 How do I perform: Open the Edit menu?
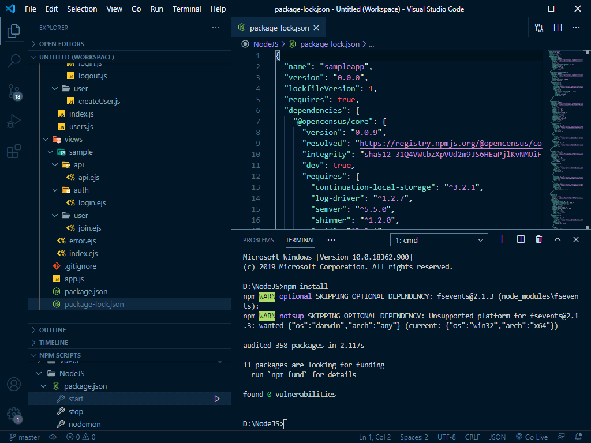[x=51, y=9]
